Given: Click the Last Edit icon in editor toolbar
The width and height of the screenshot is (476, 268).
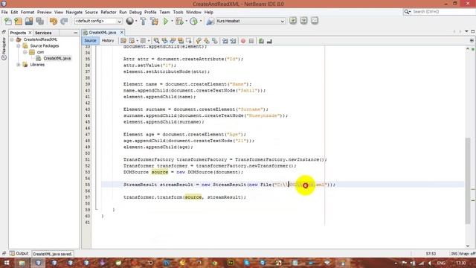Looking at the screenshot, I should point(123,41).
